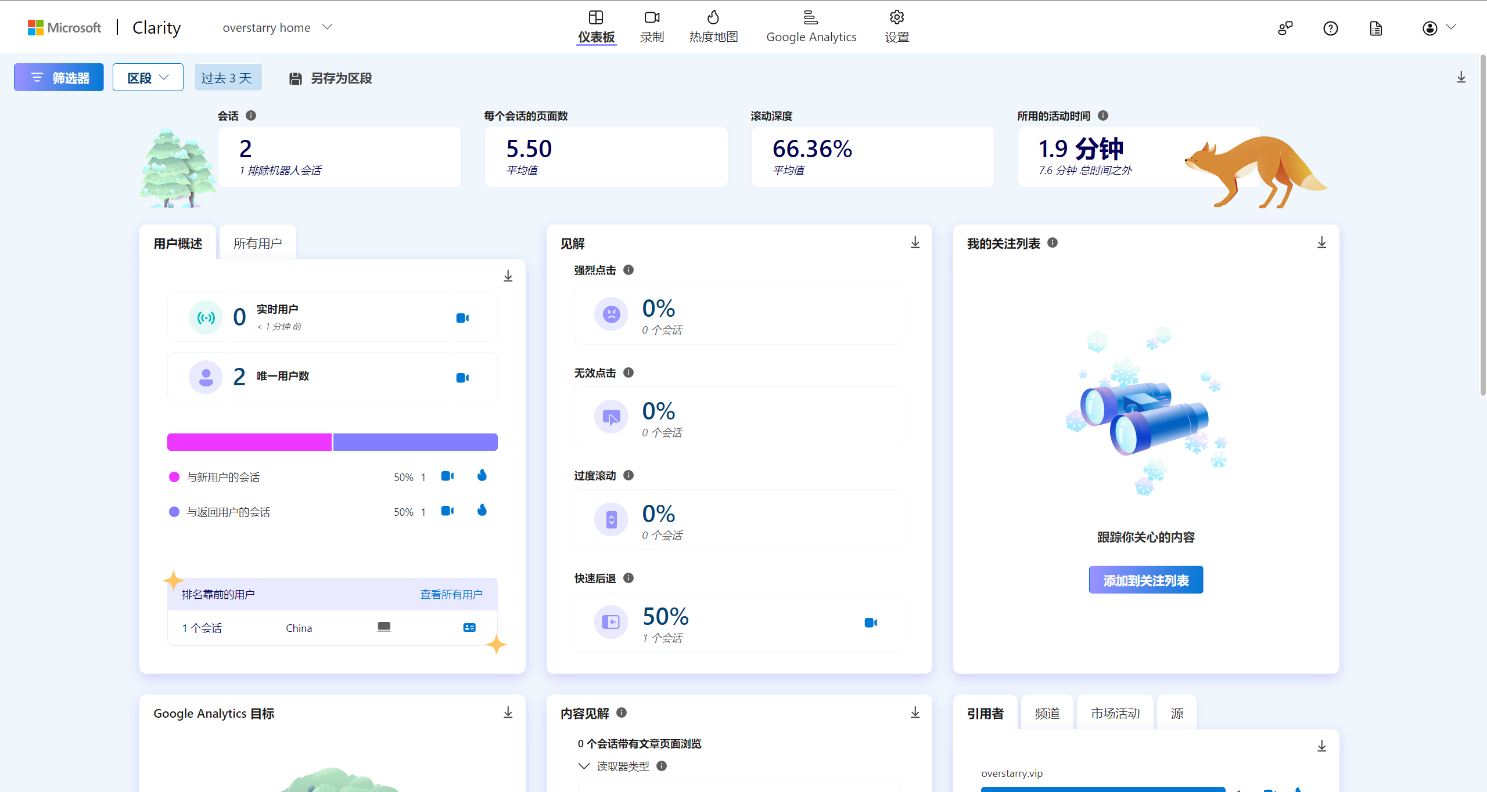Screen dimensions: 1487x792
Task: Download the 见解 insights card
Action: tap(915, 243)
